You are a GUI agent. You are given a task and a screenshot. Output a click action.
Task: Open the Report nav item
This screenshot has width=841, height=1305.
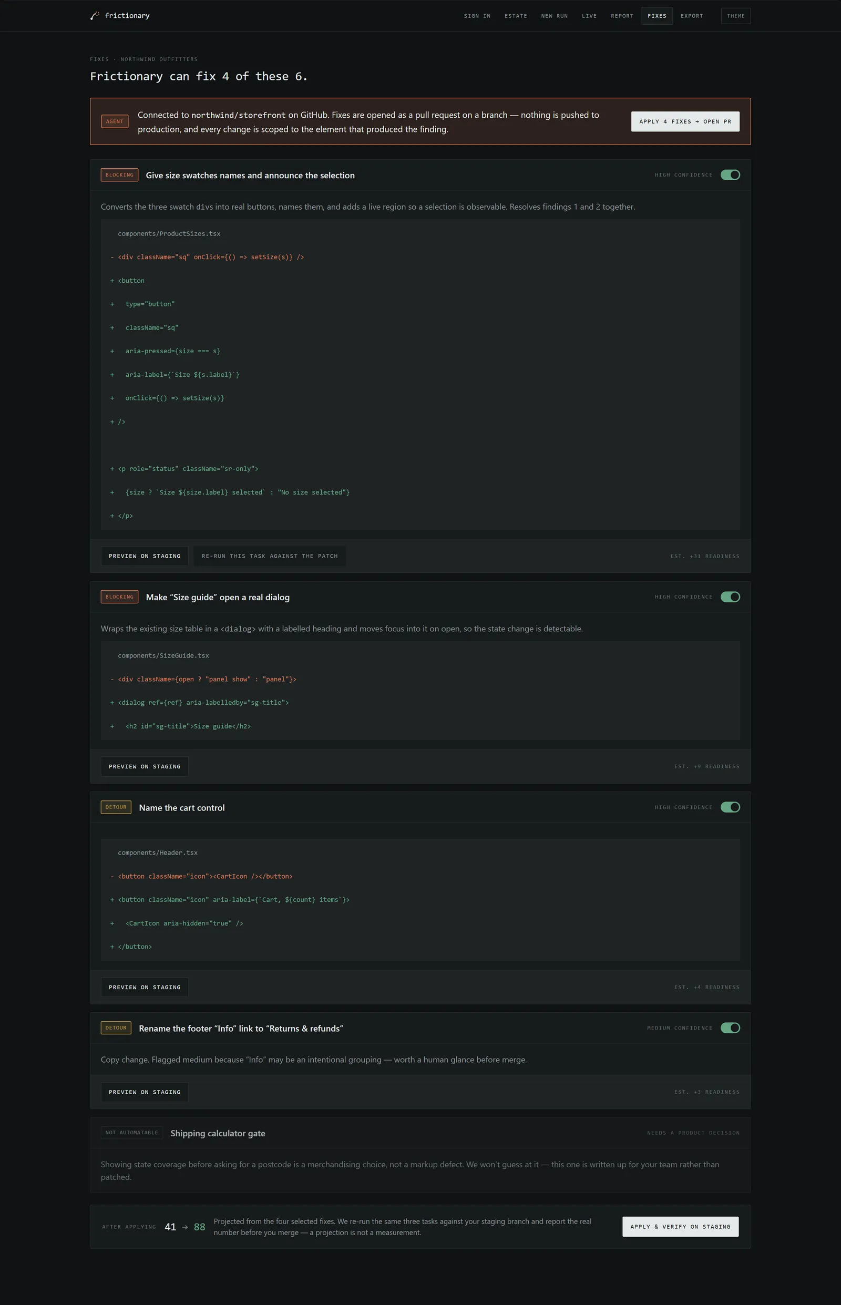[622, 16]
